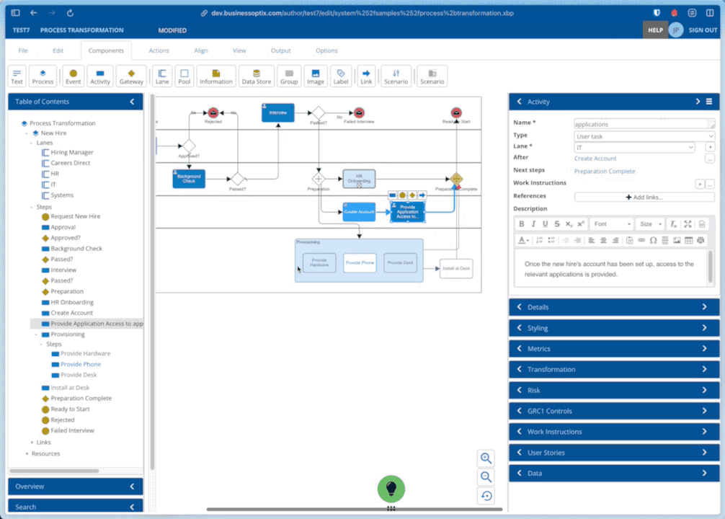Open the Align tab

201,50
